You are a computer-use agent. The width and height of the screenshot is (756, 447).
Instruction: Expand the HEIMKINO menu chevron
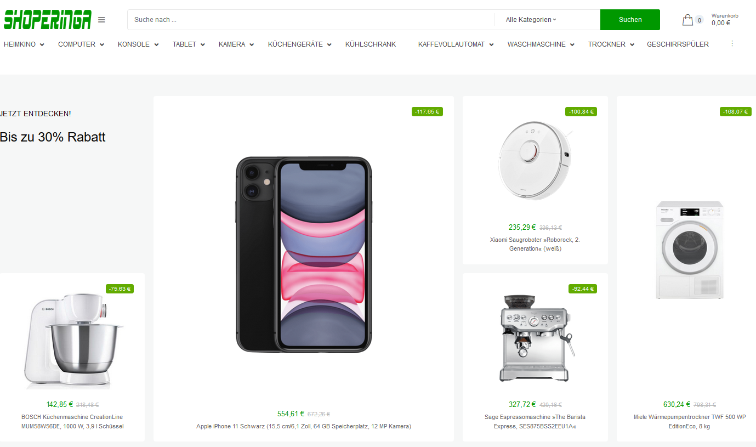pos(42,45)
